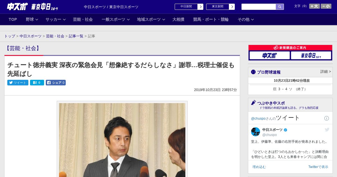Click the 中スポ subscription banner button
The width and height of the screenshot is (337, 177).
tap(270, 55)
